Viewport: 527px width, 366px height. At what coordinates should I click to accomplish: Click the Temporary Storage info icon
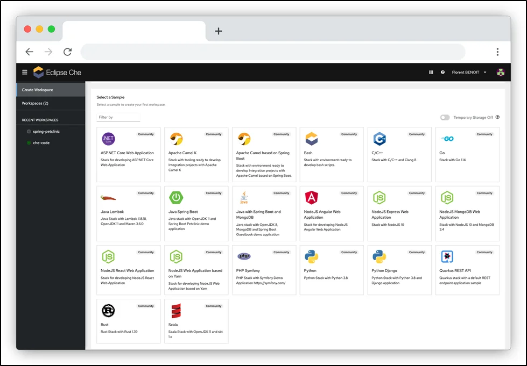click(497, 117)
